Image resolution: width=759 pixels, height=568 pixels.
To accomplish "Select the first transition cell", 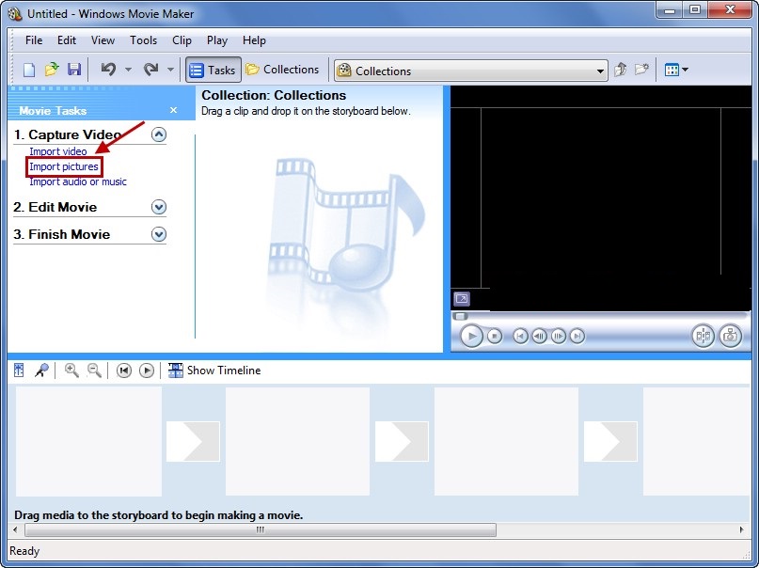I will coord(193,441).
